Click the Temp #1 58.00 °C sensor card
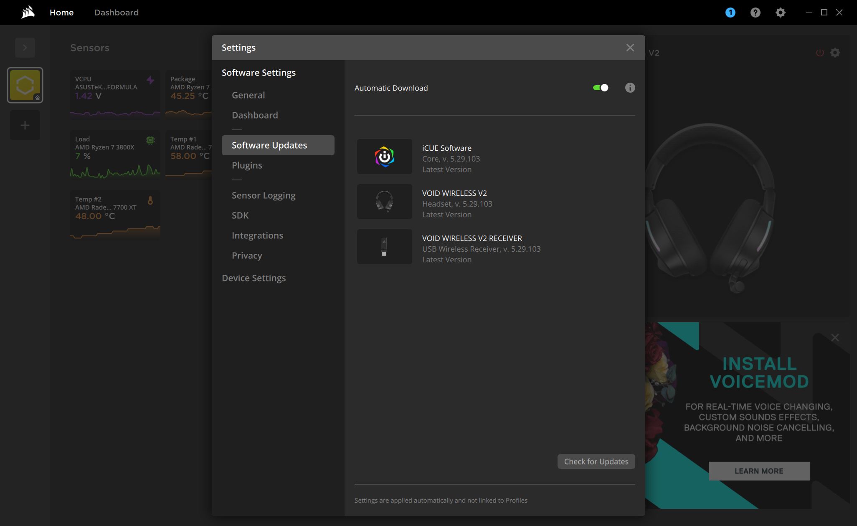The image size is (857, 526). [189, 155]
